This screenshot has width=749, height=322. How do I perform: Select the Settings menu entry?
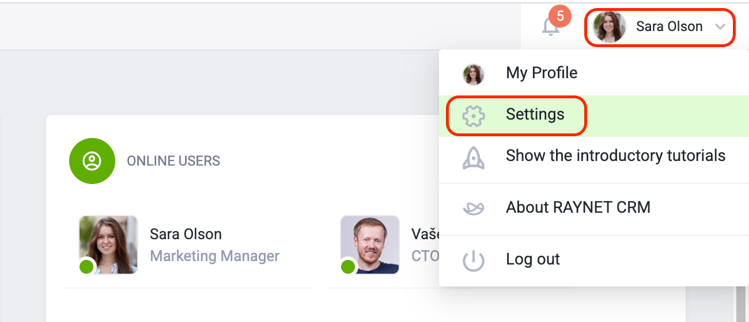point(594,116)
